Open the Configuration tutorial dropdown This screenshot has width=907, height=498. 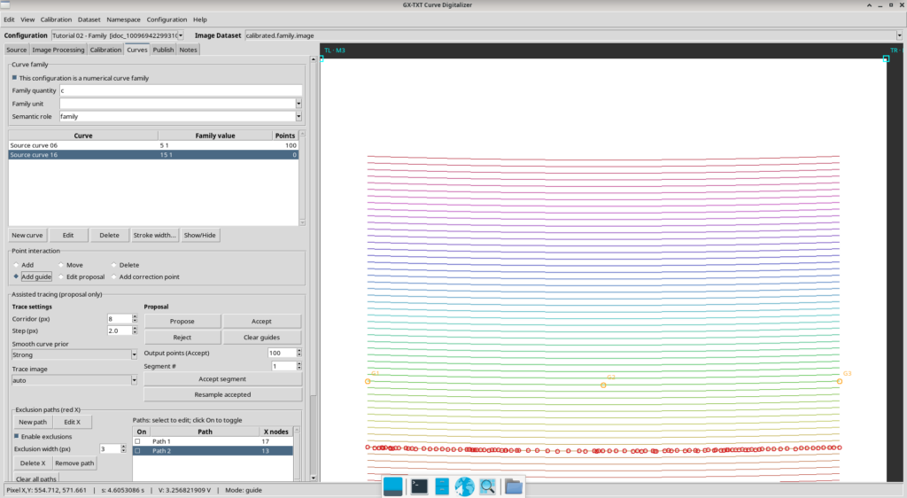[x=181, y=35]
